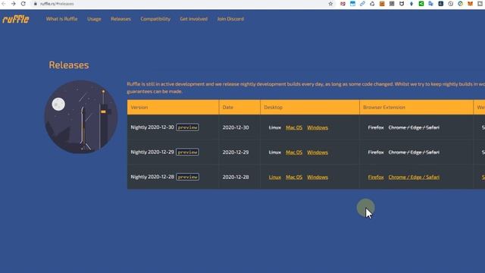
Task: Download Mac OS build for 2020-12-28
Action: click(294, 177)
